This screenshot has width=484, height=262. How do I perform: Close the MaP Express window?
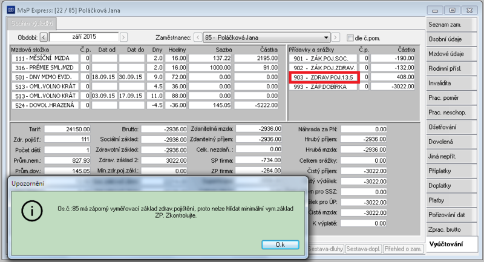click(469, 10)
